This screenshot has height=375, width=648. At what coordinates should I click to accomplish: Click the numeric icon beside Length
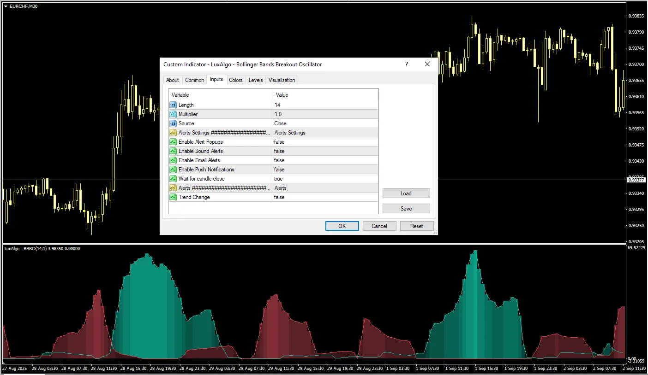(173, 105)
